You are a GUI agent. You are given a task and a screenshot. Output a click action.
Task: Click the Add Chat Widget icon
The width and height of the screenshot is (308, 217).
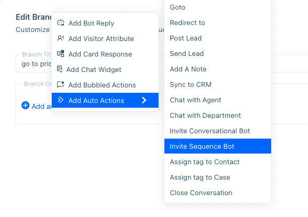[59, 69]
